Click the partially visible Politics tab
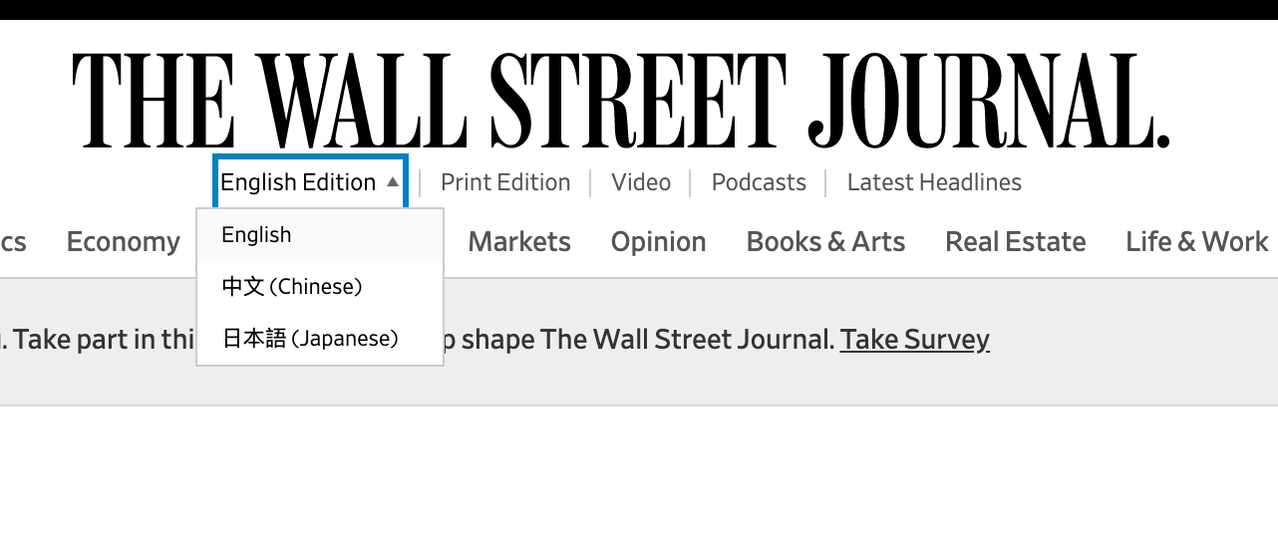The width and height of the screenshot is (1278, 542). tap(13, 242)
